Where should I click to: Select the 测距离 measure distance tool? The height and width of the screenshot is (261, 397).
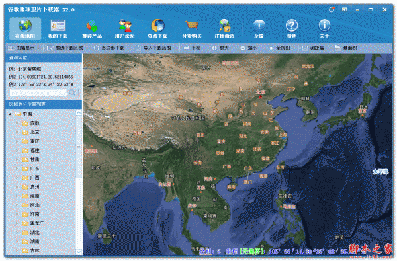coord(313,48)
